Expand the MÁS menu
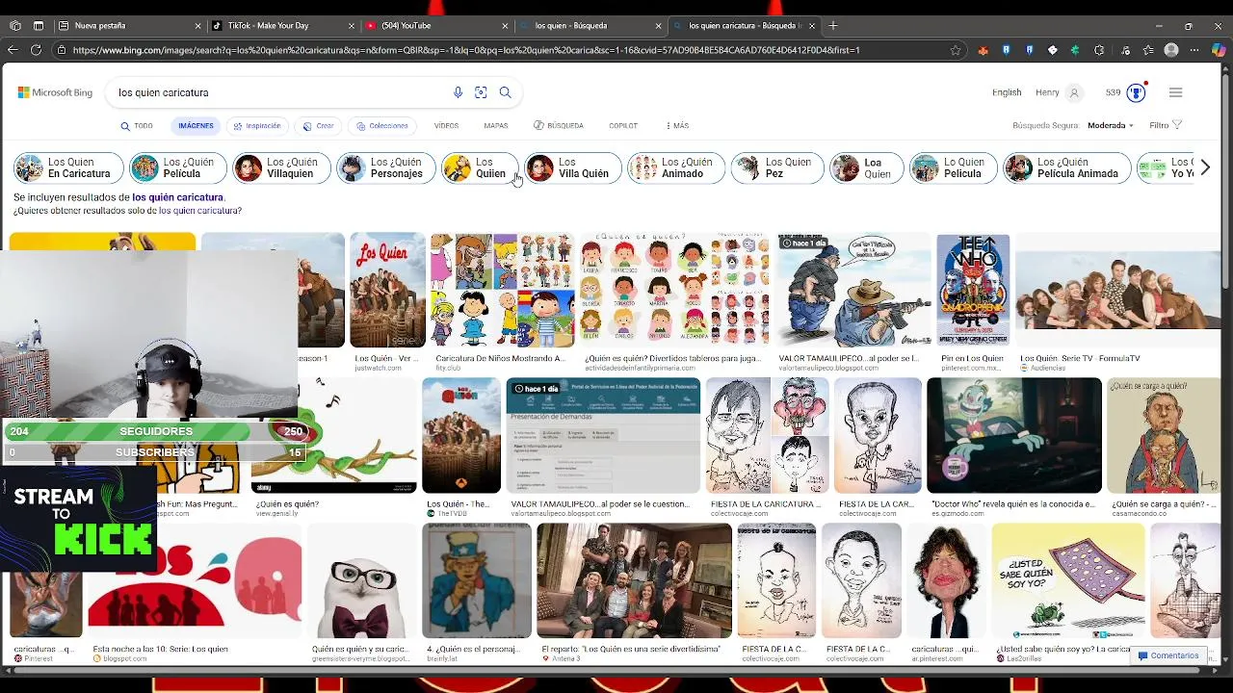Image resolution: width=1233 pixels, height=693 pixels. (677, 126)
